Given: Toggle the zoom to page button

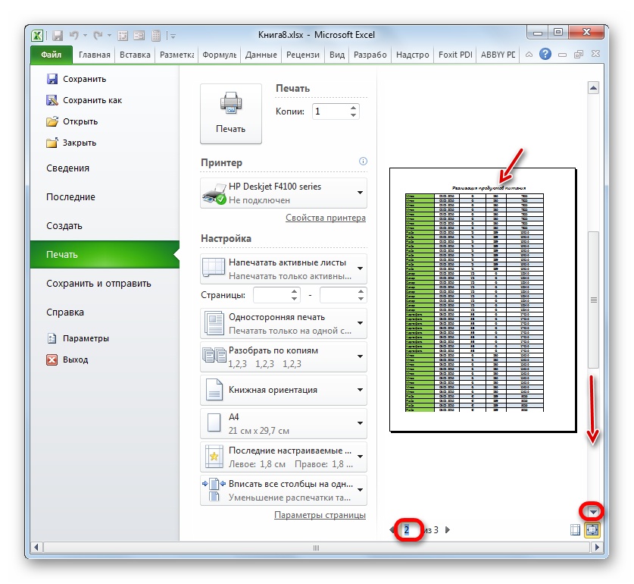Looking at the screenshot, I should coord(592,530).
